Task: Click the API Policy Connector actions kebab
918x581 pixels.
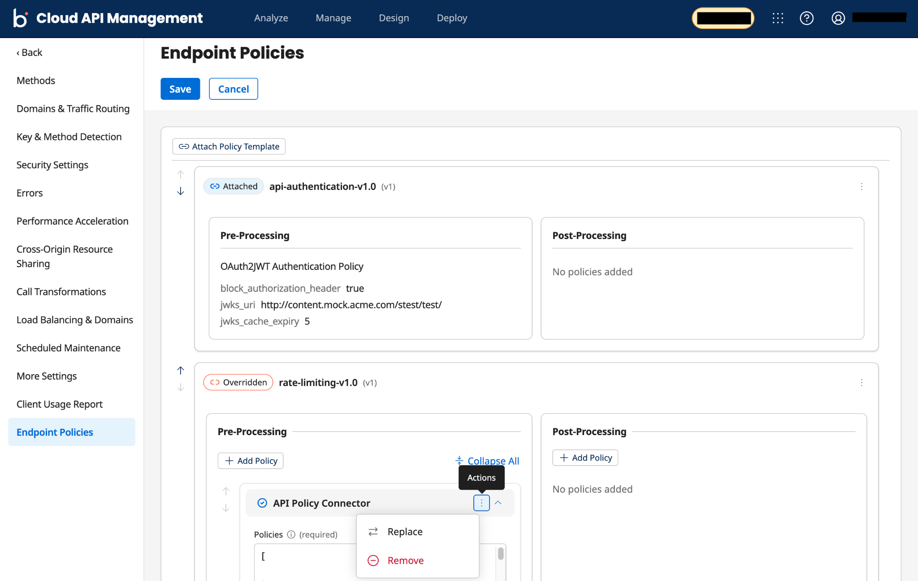Action: (481, 503)
